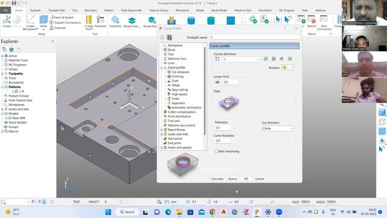Click the Lower limit value field
387x218 pixels.
230,82
